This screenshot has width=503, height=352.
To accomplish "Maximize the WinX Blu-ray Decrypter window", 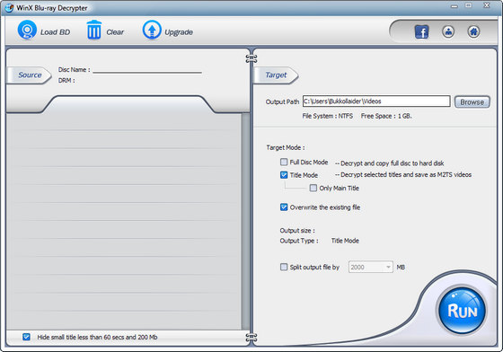I will [469, 5].
